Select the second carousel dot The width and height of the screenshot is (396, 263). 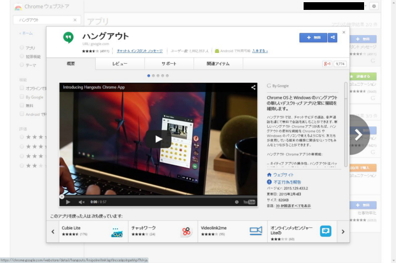click(153, 76)
